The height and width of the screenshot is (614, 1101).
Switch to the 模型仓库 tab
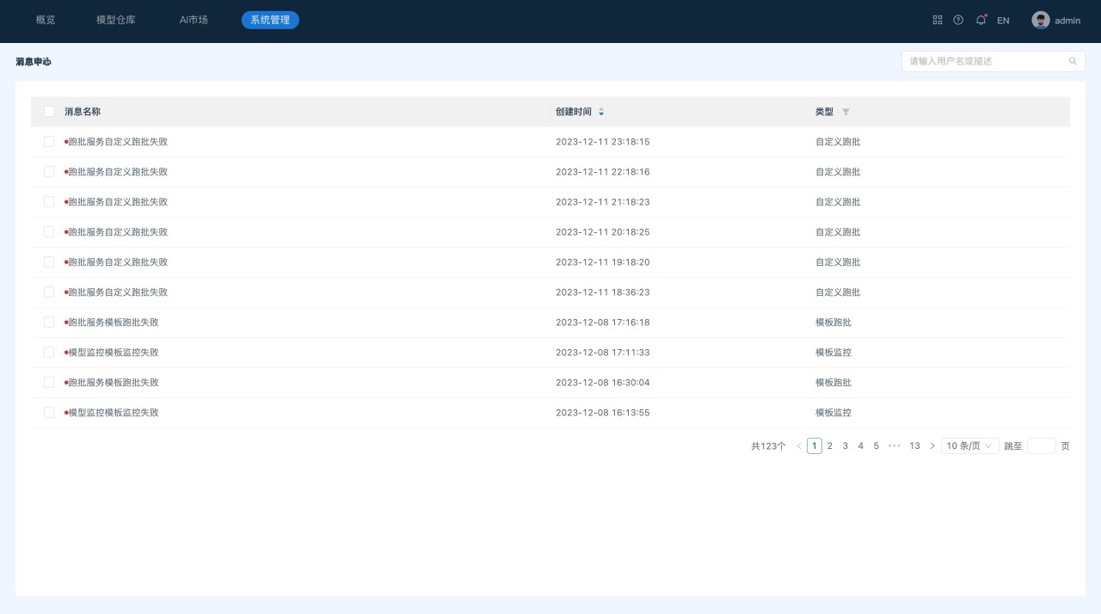116,20
